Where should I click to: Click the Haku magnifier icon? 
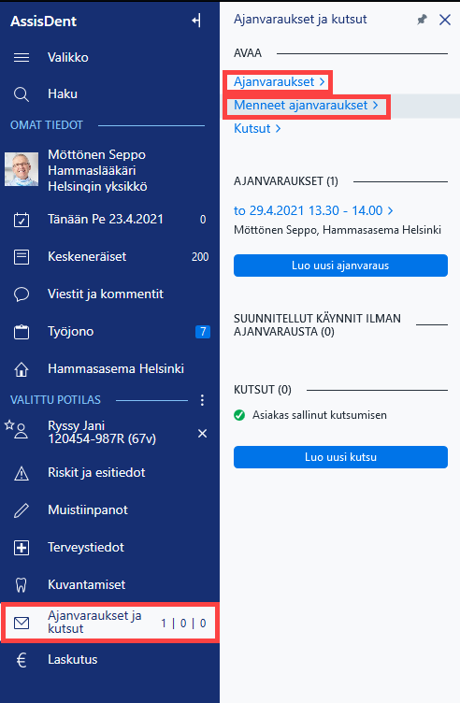coord(22,94)
